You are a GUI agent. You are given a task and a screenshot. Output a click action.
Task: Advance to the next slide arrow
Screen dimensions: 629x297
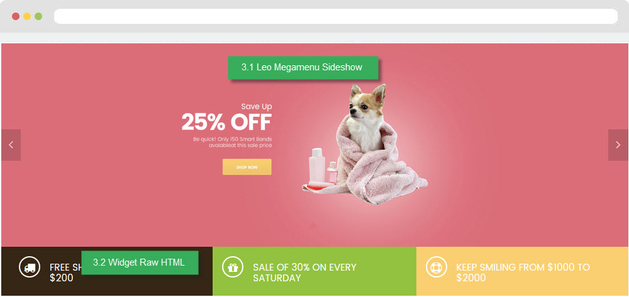pyautogui.click(x=618, y=145)
